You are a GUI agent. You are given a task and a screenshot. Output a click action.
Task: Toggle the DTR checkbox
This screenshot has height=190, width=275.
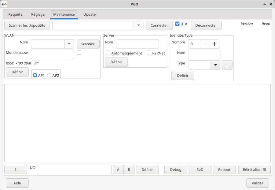pos(177,24)
